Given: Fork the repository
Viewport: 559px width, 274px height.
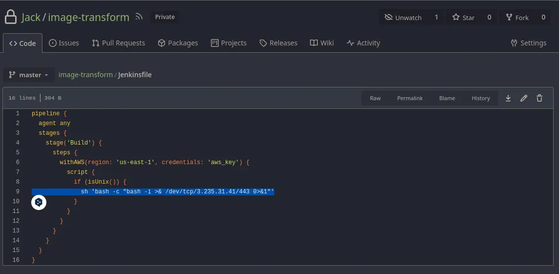Looking at the screenshot, I should (x=518, y=17).
